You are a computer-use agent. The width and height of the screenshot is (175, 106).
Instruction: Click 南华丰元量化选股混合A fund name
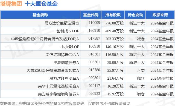[x=59, y=86]
